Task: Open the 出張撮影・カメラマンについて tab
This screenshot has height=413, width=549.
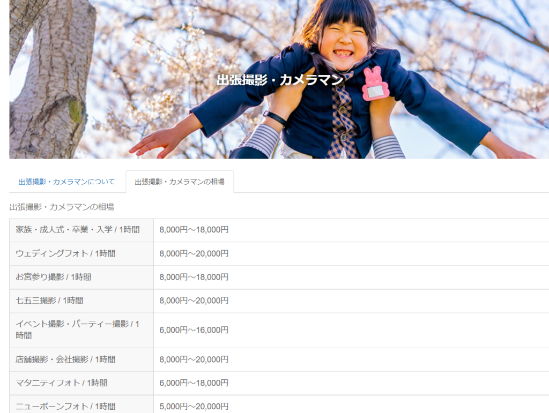Action: (x=66, y=182)
